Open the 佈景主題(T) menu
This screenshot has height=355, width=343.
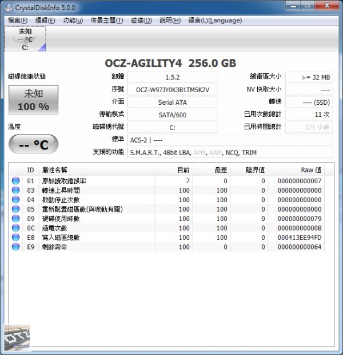(107, 21)
